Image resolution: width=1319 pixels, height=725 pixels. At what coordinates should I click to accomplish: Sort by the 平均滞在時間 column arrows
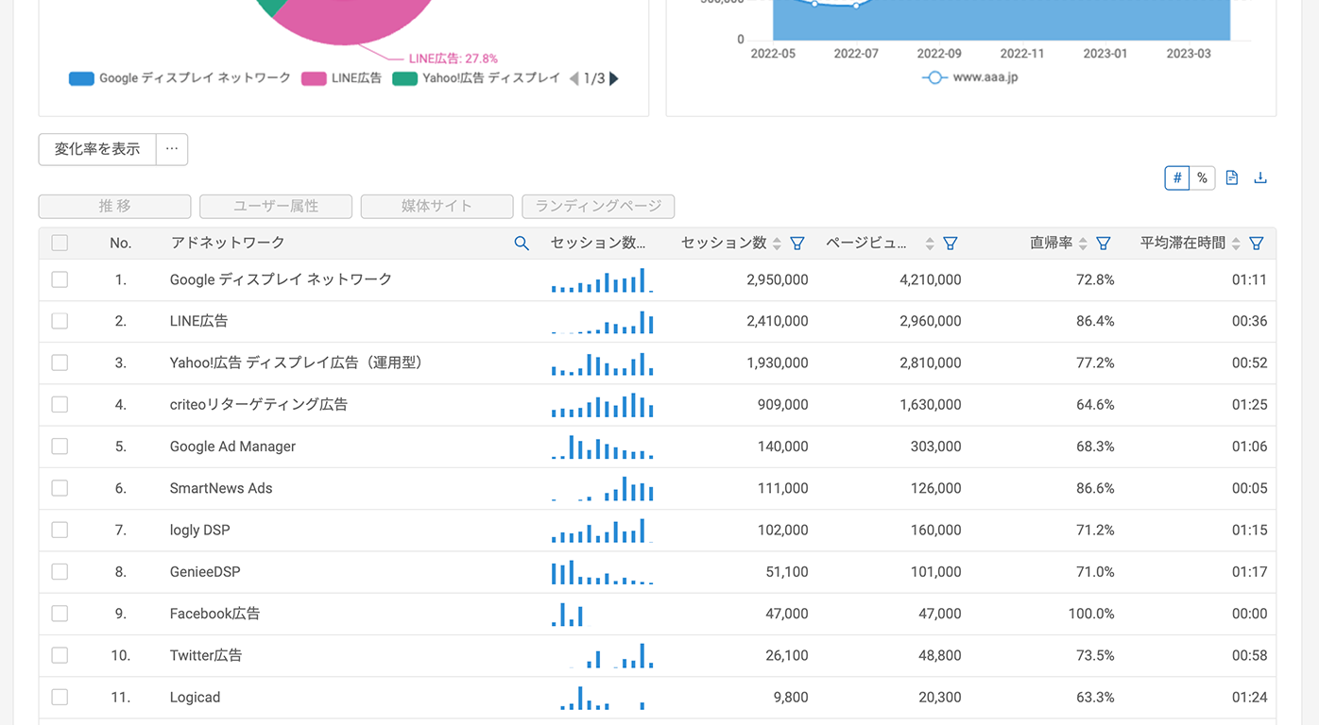pyautogui.click(x=1236, y=244)
